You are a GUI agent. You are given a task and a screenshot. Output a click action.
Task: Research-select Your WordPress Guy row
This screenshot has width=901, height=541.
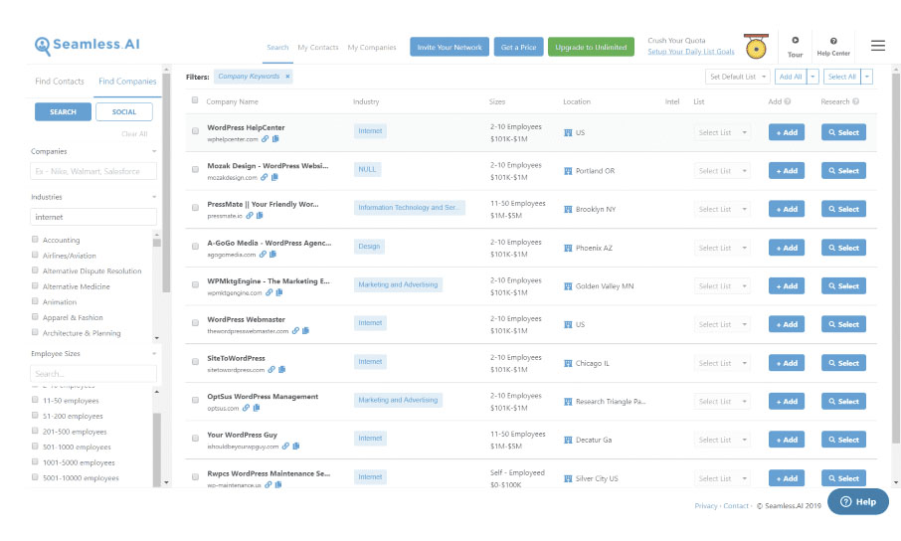[843, 440]
